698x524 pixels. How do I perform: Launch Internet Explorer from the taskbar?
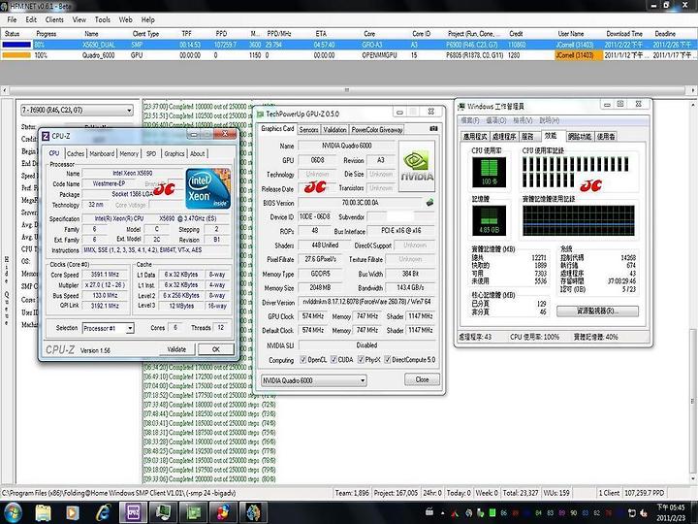[x=103, y=512]
